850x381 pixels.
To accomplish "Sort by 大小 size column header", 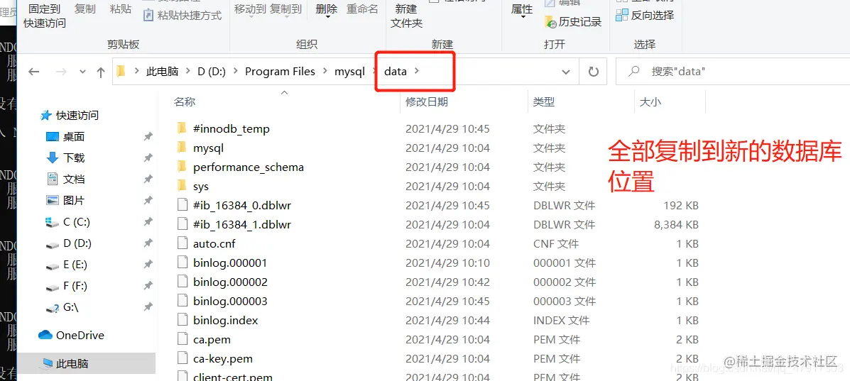I will click(x=650, y=102).
